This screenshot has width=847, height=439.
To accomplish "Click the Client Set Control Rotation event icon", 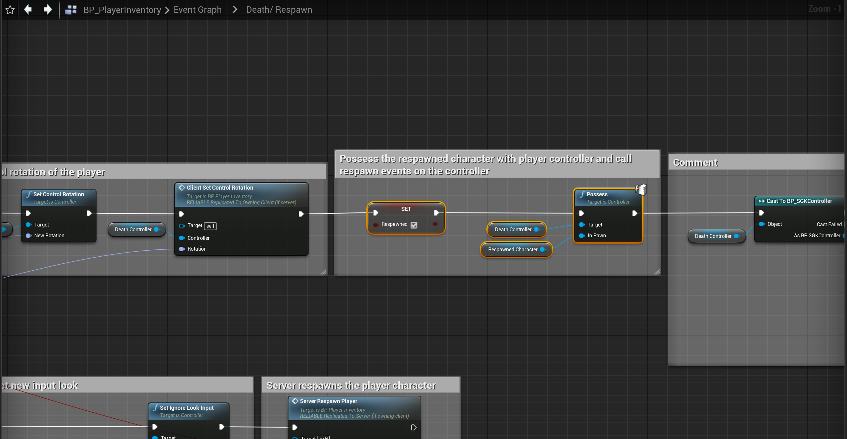I will [x=182, y=188].
